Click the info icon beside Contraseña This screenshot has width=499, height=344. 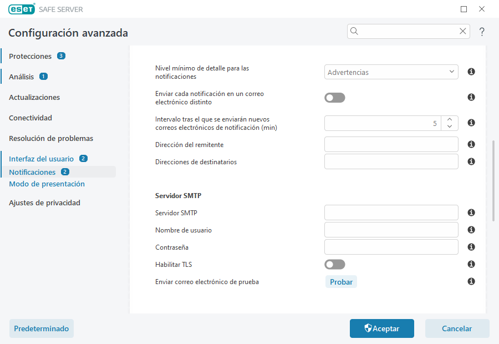(x=471, y=247)
